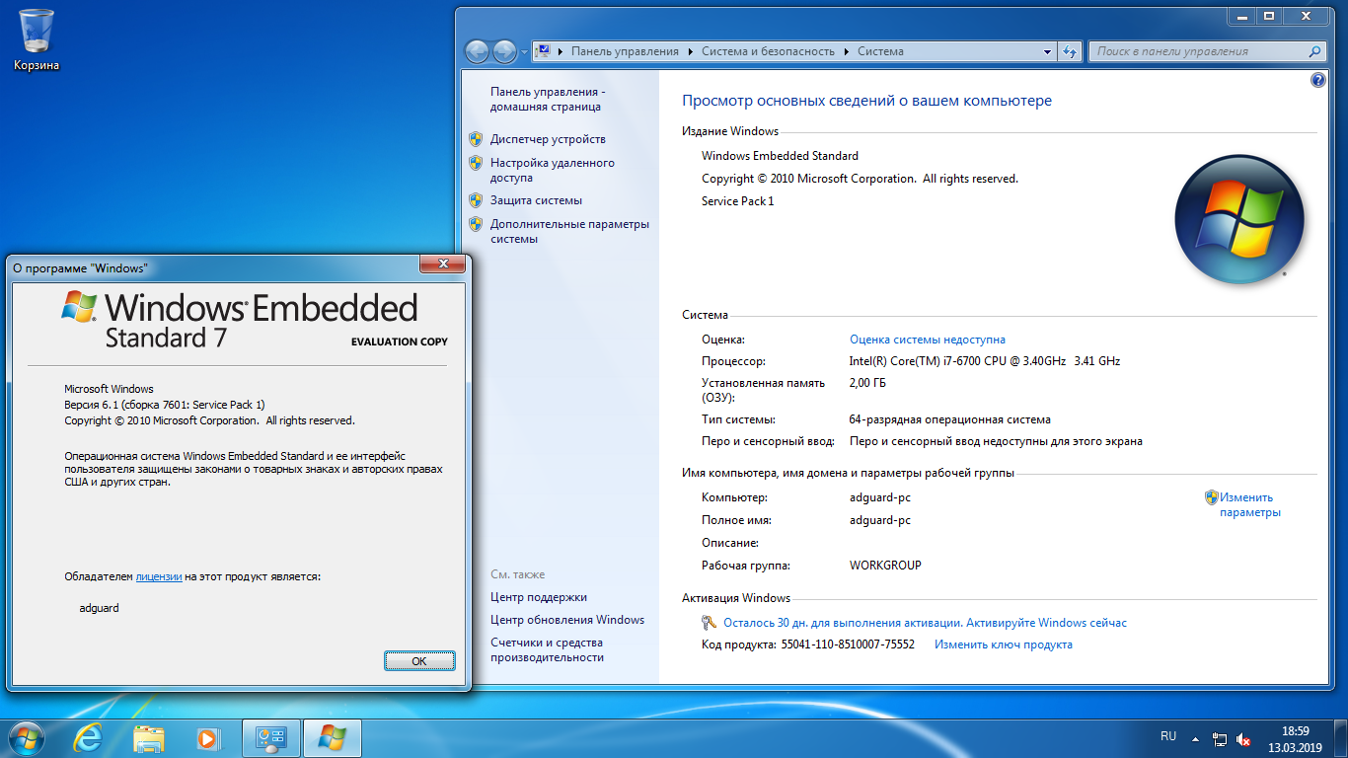Click the Start button on the taskbar
This screenshot has width=1348, height=758.
click(x=25, y=737)
